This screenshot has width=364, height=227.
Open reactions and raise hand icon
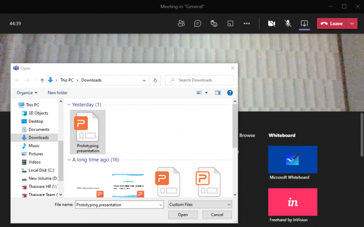pos(214,23)
